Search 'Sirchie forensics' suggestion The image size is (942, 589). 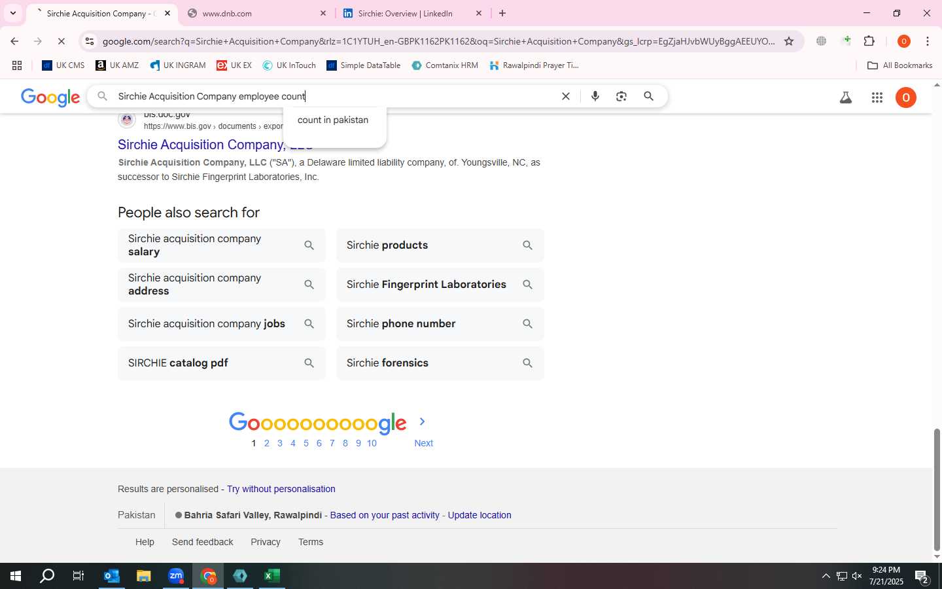click(x=440, y=363)
